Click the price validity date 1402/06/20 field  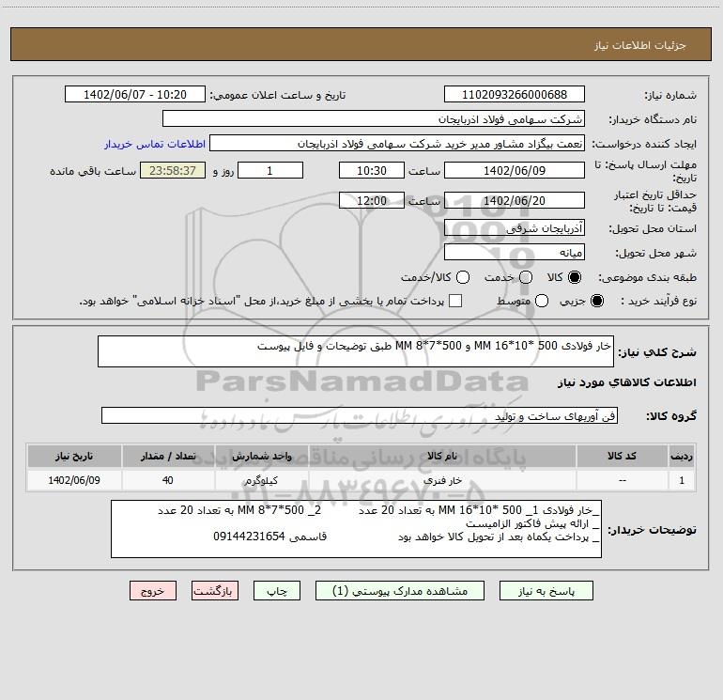coord(515,200)
